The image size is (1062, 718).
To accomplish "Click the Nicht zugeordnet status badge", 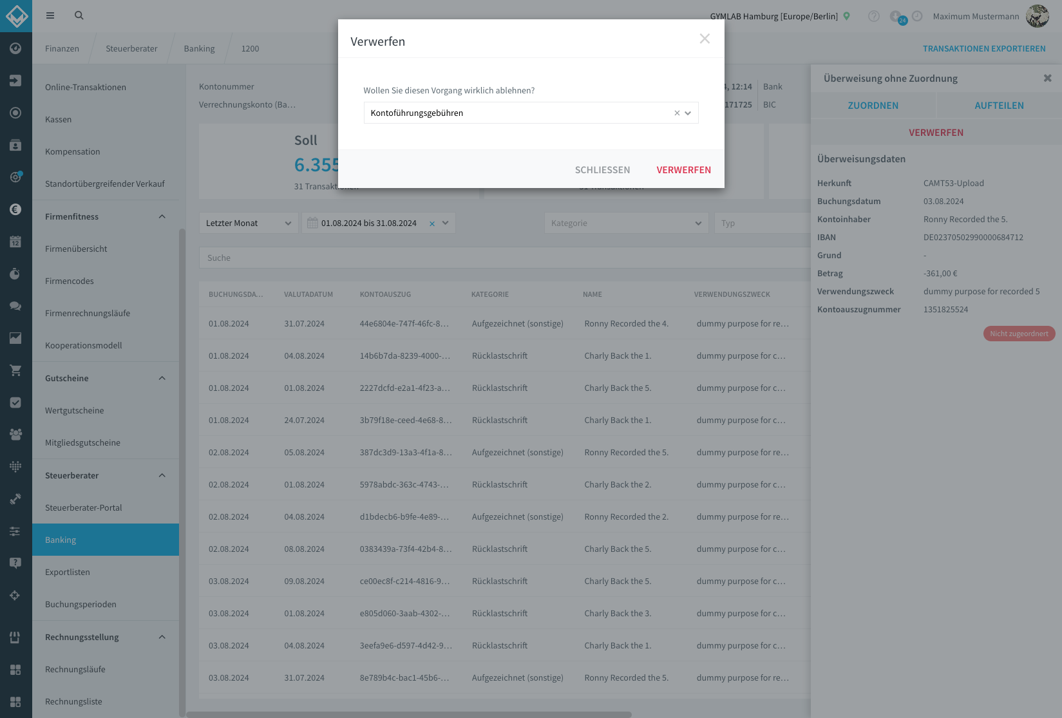I will tap(1019, 334).
